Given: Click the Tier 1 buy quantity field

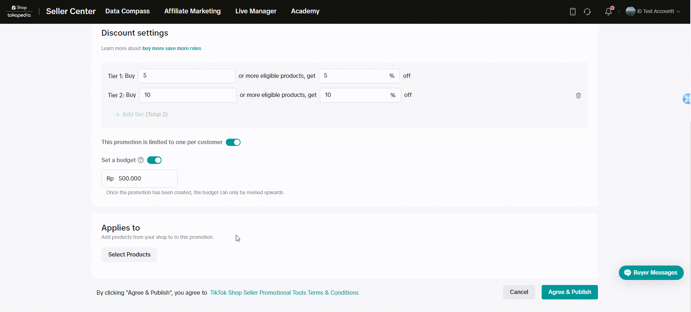Looking at the screenshot, I should point(186,76).
